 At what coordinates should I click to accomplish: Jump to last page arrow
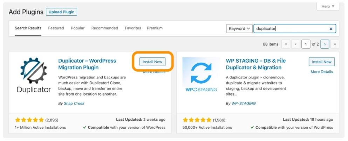[335, 44]
